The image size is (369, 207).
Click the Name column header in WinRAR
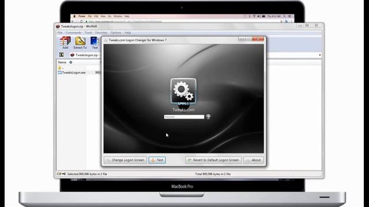click(62, 62)
